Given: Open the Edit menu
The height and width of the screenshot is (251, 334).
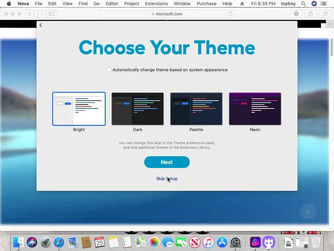Looking at the screenshot, I should coord(52,4).
